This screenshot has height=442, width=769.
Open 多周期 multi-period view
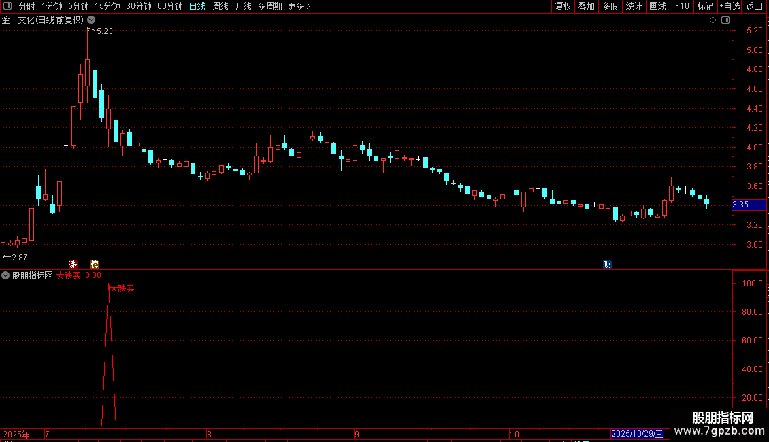269,6
